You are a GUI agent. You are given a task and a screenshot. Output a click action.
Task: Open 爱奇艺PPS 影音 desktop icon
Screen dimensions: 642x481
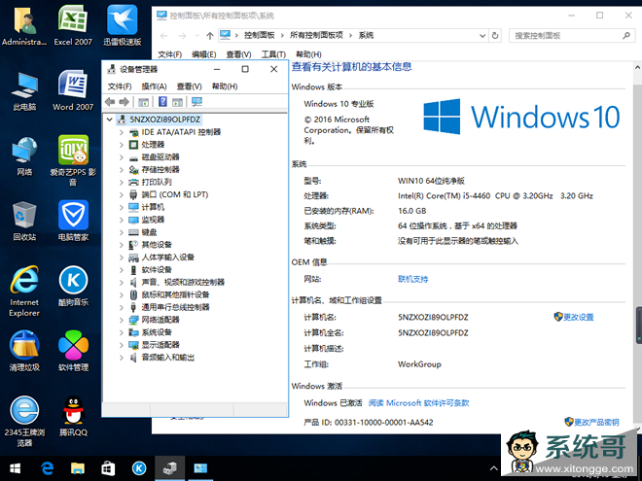(73, 160)
